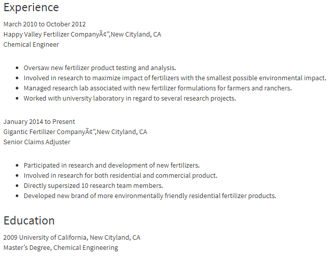336x258 pixels.
Task: Click the Gigantic Fertilizer Company line
Action: (x=75, y=132)
